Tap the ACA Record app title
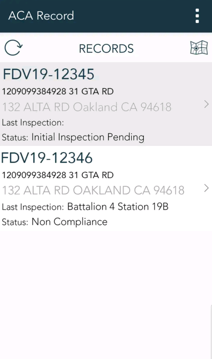 coord(41,16)
